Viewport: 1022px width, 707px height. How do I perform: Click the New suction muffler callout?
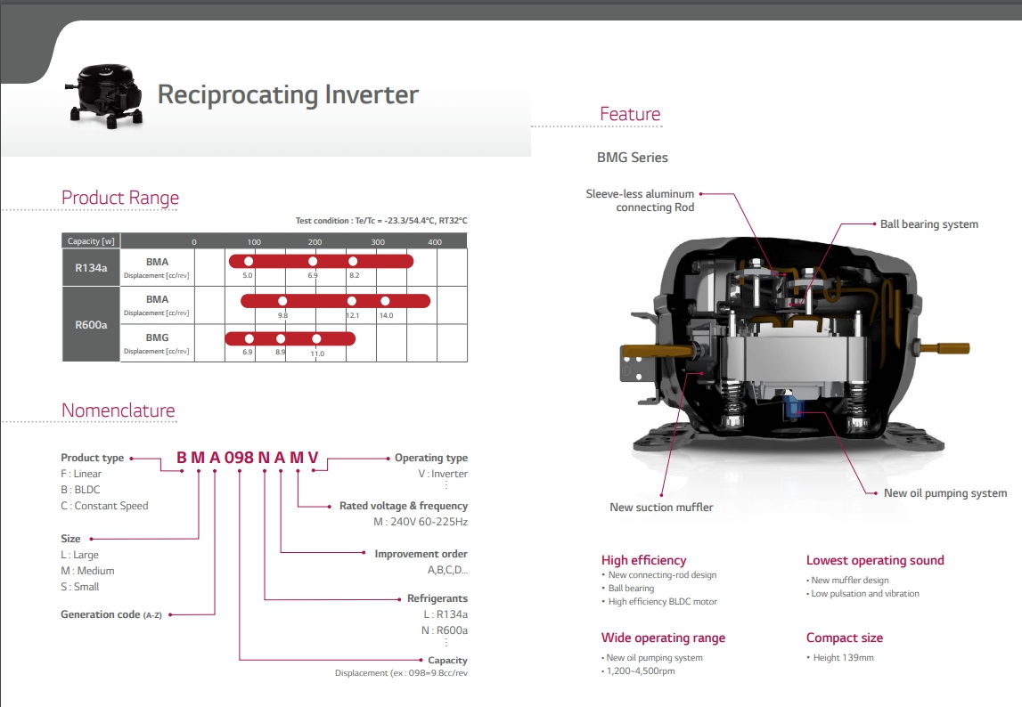click(x=661, y=508)
